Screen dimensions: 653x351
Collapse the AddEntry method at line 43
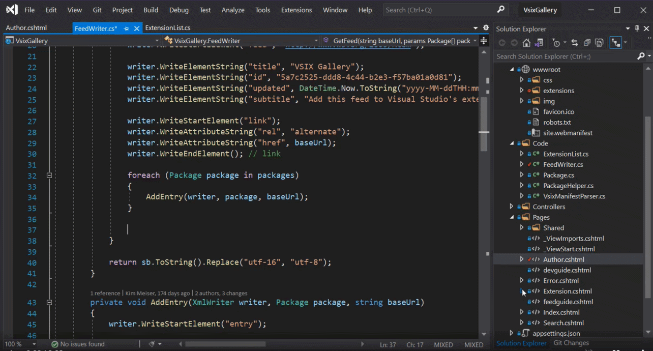[x=49, y=302]
